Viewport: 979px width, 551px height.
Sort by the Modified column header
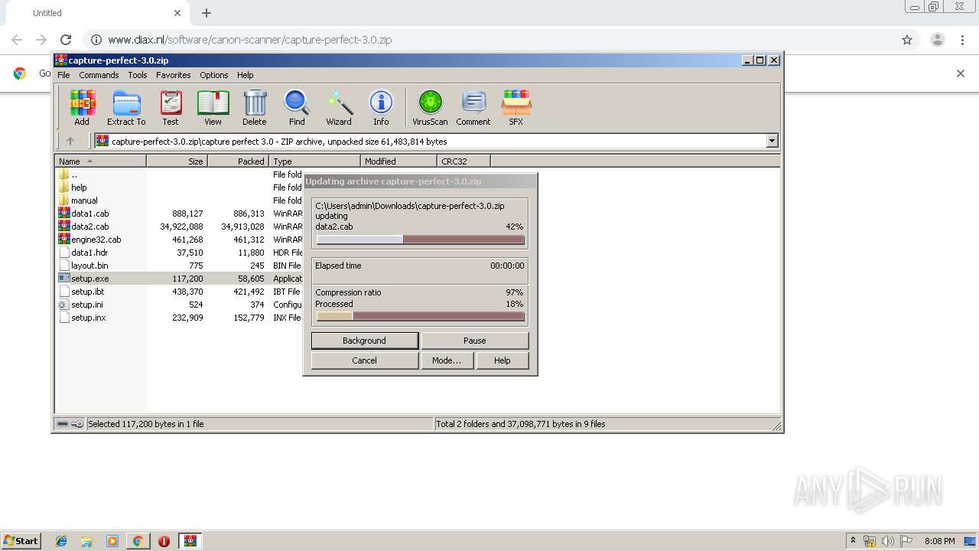(398, 161)
